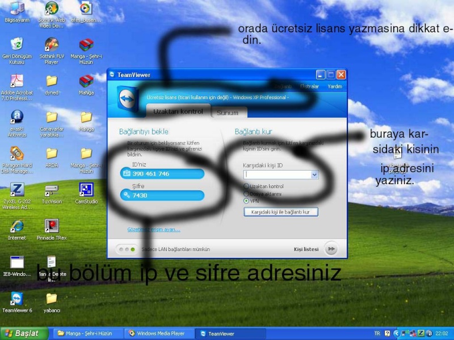The width and height of the screenshot is (454, 340).
Task: Select the Manga - Şehr-i Hüzün WinRAR archive
Action: pos(86,50)
